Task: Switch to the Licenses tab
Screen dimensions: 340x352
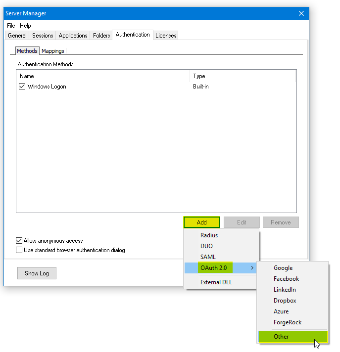Action: (166, 36)
